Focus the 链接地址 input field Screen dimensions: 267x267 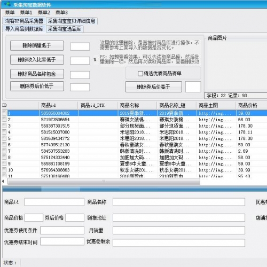click(x=179, y=217)
